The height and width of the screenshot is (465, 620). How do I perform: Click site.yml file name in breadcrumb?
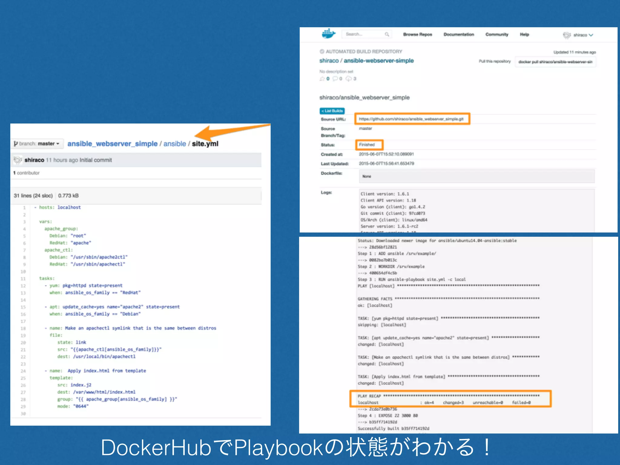click(205, 144)
